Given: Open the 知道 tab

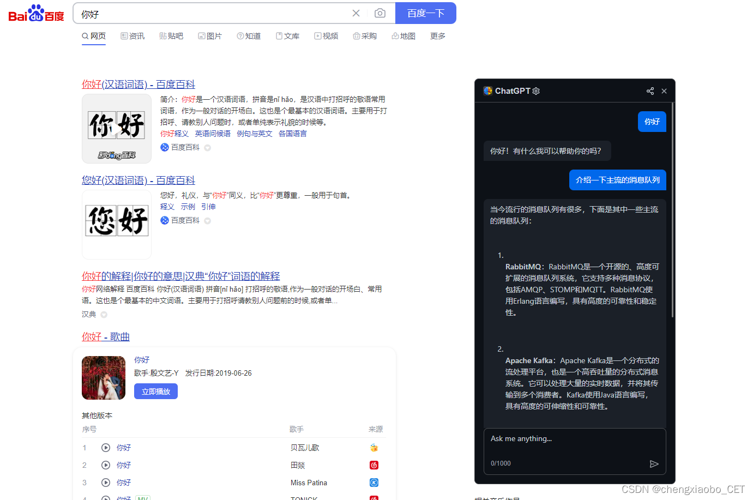Looking at the screenshot, I should click(x=249, y=36).
